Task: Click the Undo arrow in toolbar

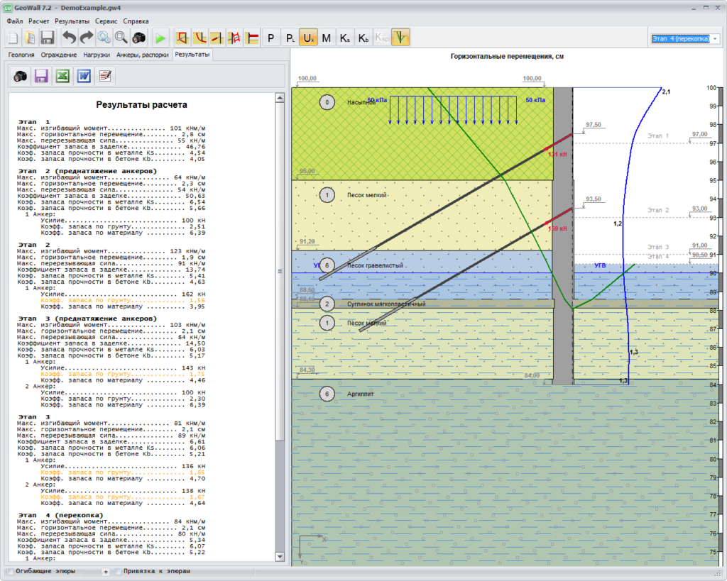Action: (x=68, y=38)
